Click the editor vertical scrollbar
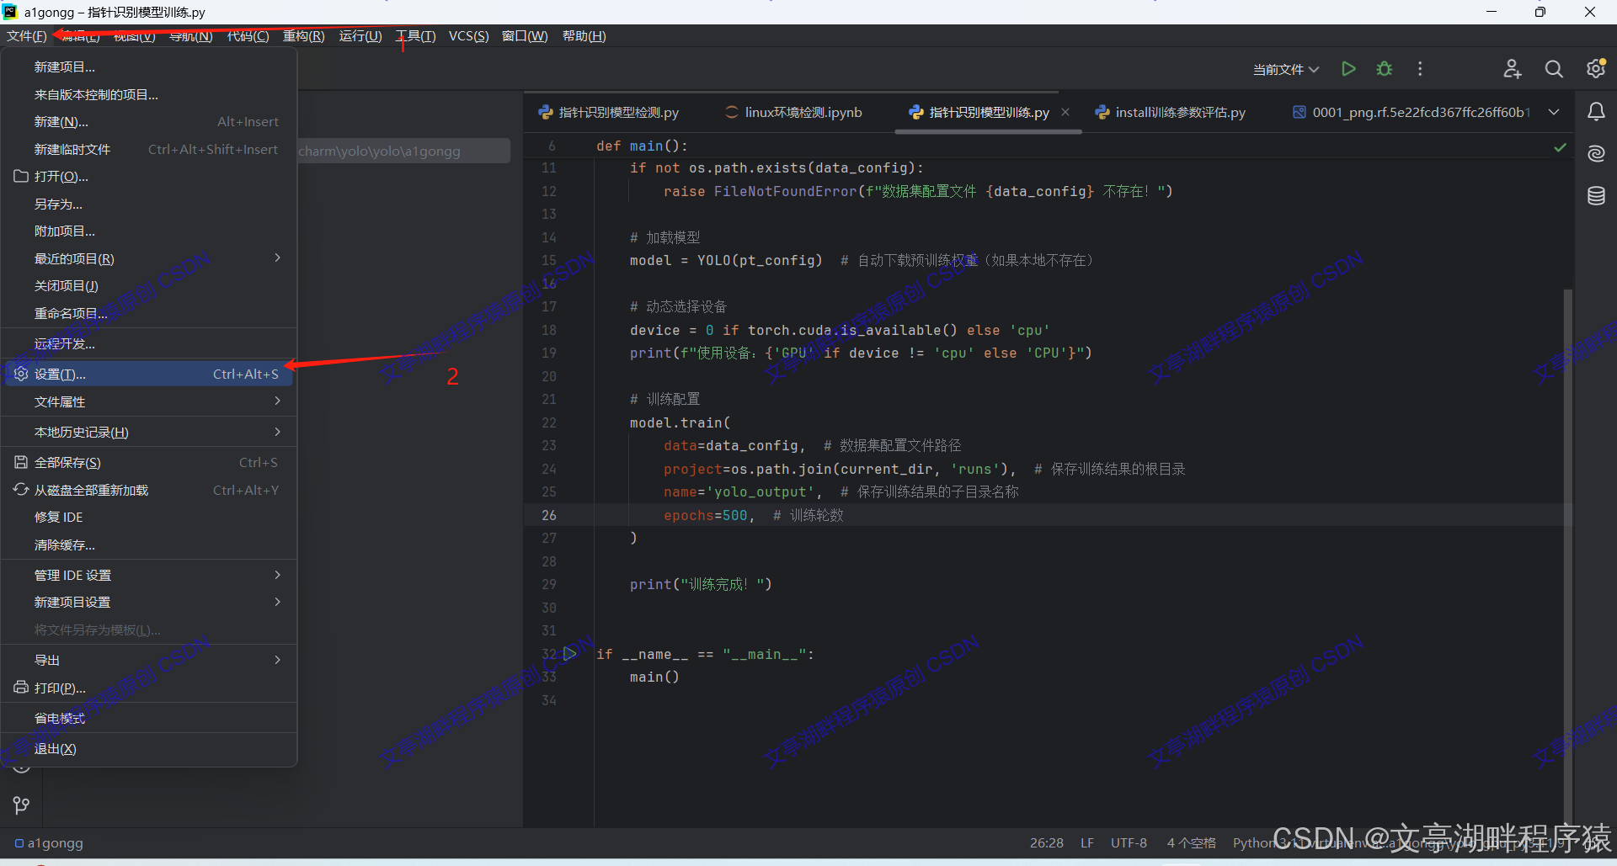 click(1567, 555)
